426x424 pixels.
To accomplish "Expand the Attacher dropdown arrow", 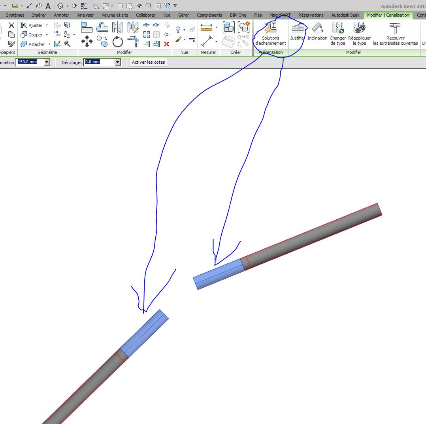I will [x=49, y=44].
